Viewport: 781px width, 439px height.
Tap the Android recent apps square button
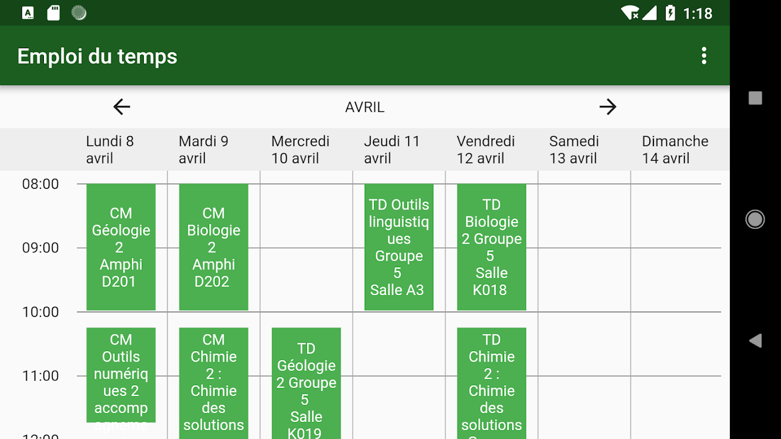click(755, 98)
